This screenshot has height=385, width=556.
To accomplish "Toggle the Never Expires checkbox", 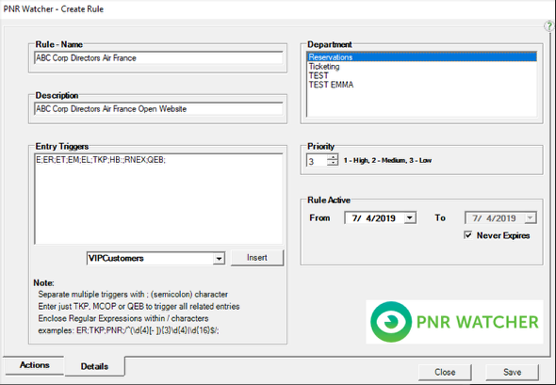I will tap(468, 235).
